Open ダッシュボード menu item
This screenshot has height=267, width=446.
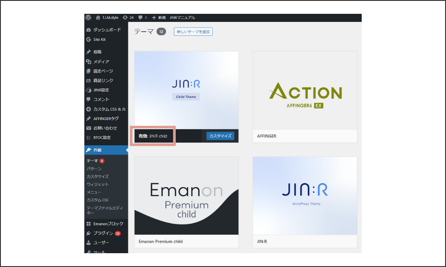[106, 30]
